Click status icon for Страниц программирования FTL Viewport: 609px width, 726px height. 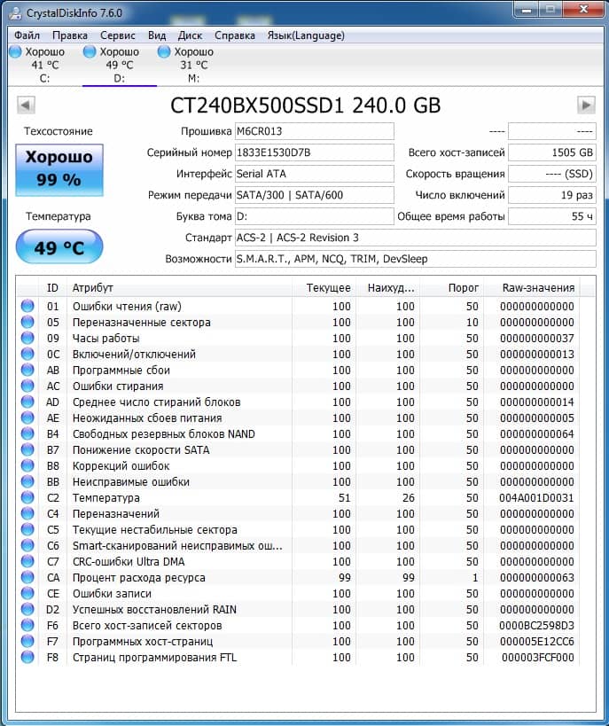coord(27,657)
